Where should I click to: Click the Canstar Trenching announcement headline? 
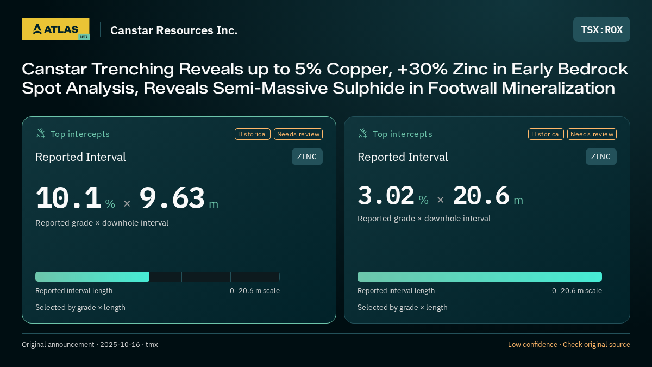tap(325, 78)
